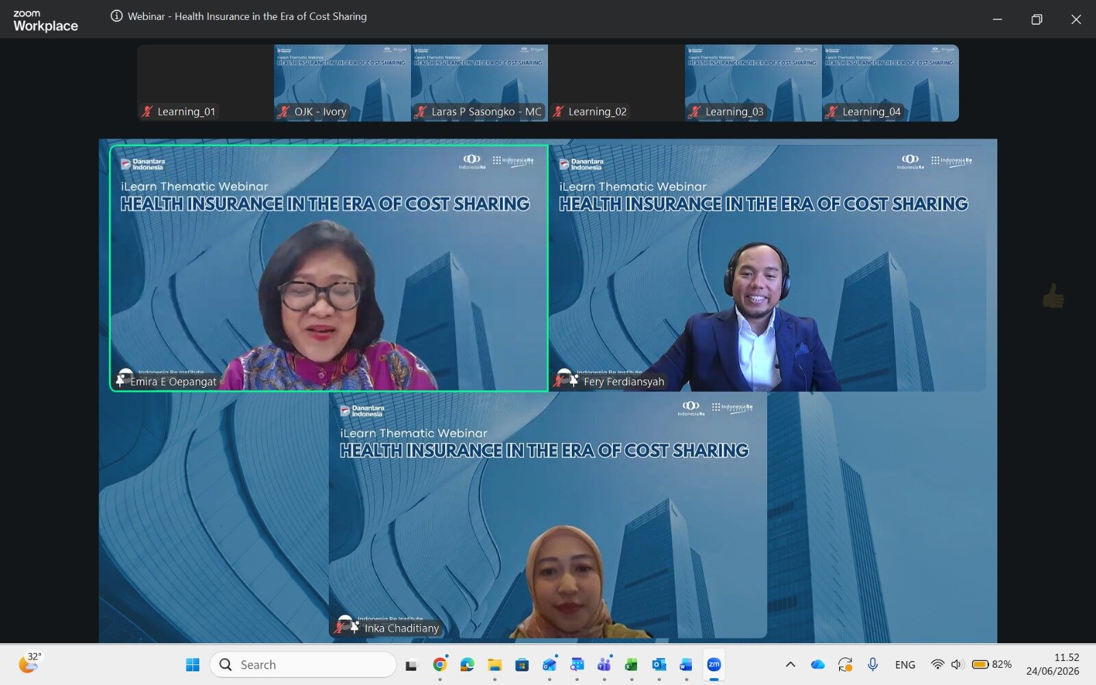The image size is (1096, 685).
Task: Click the taskbar Search field
Action: coord(303,664)
